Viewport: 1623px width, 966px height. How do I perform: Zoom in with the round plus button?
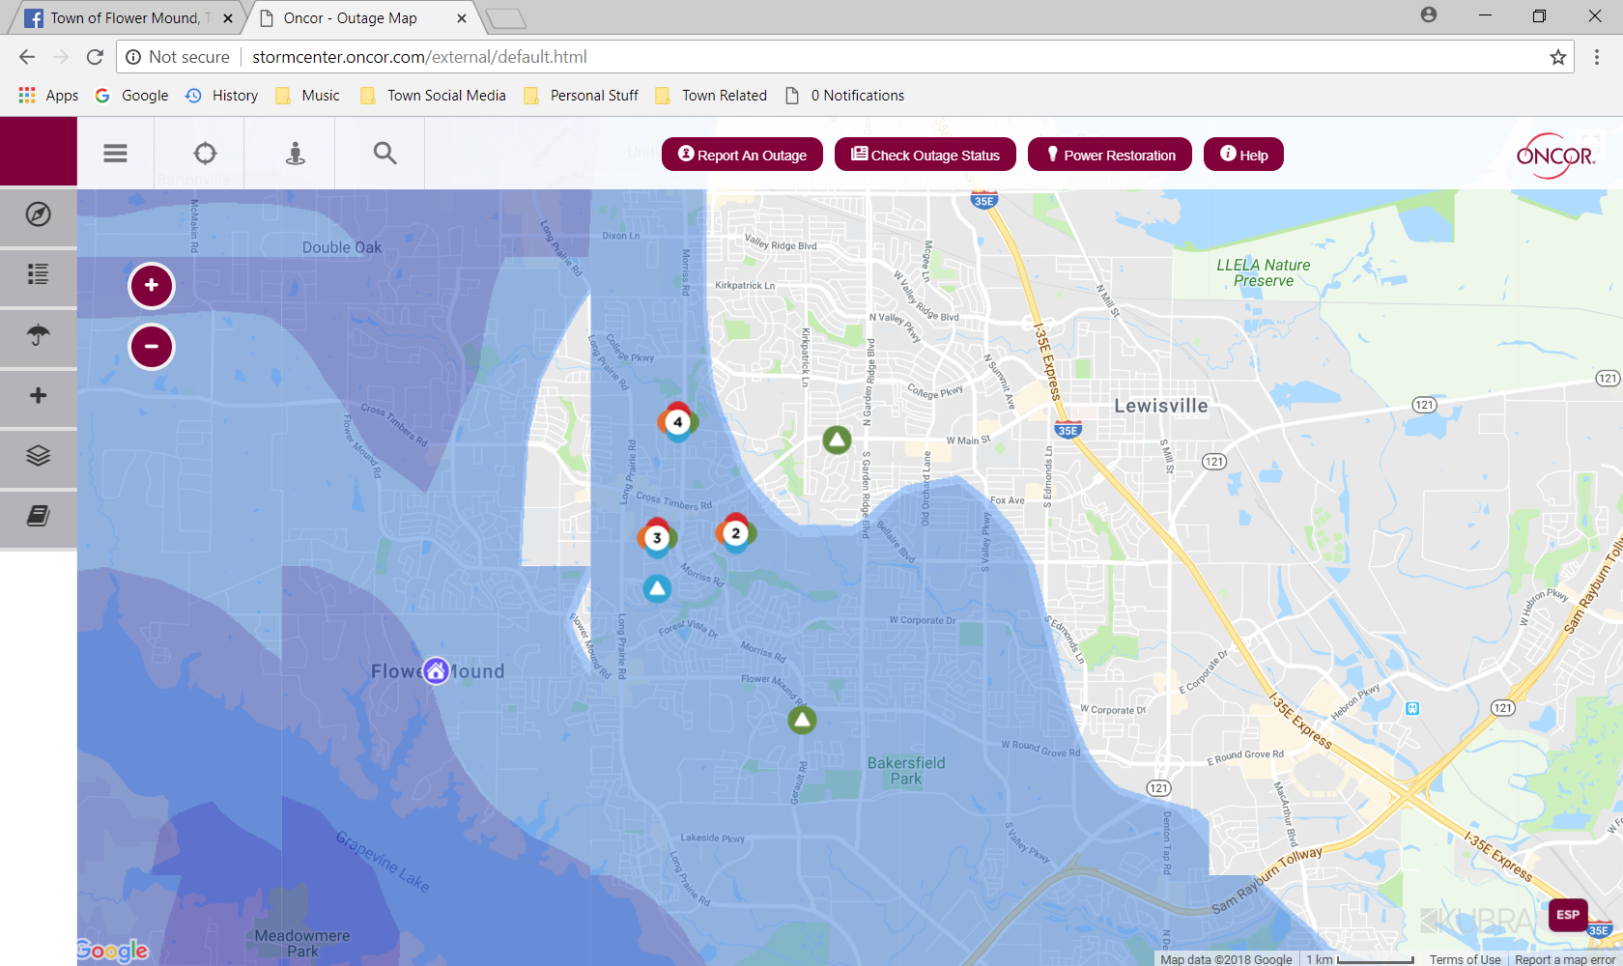(152, 286)
